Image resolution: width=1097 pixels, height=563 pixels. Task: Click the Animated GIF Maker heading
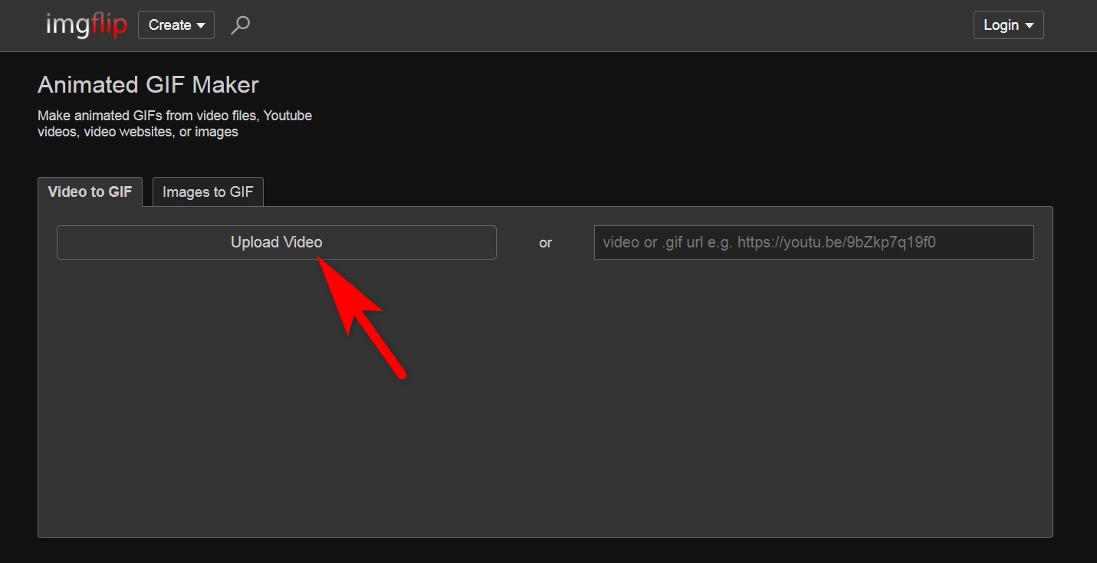pyautogui.click(x=149, y=84)
